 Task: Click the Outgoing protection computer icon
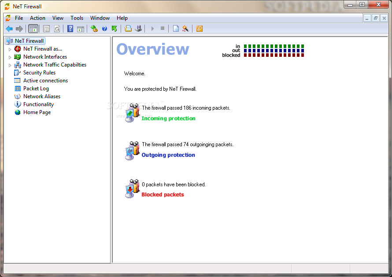click(x=132, y=151)
